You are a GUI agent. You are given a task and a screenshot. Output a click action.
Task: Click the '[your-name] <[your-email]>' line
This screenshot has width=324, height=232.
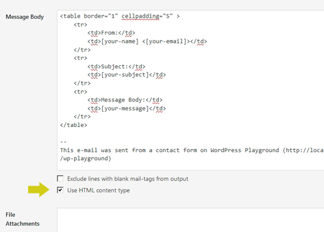[147, 42]
